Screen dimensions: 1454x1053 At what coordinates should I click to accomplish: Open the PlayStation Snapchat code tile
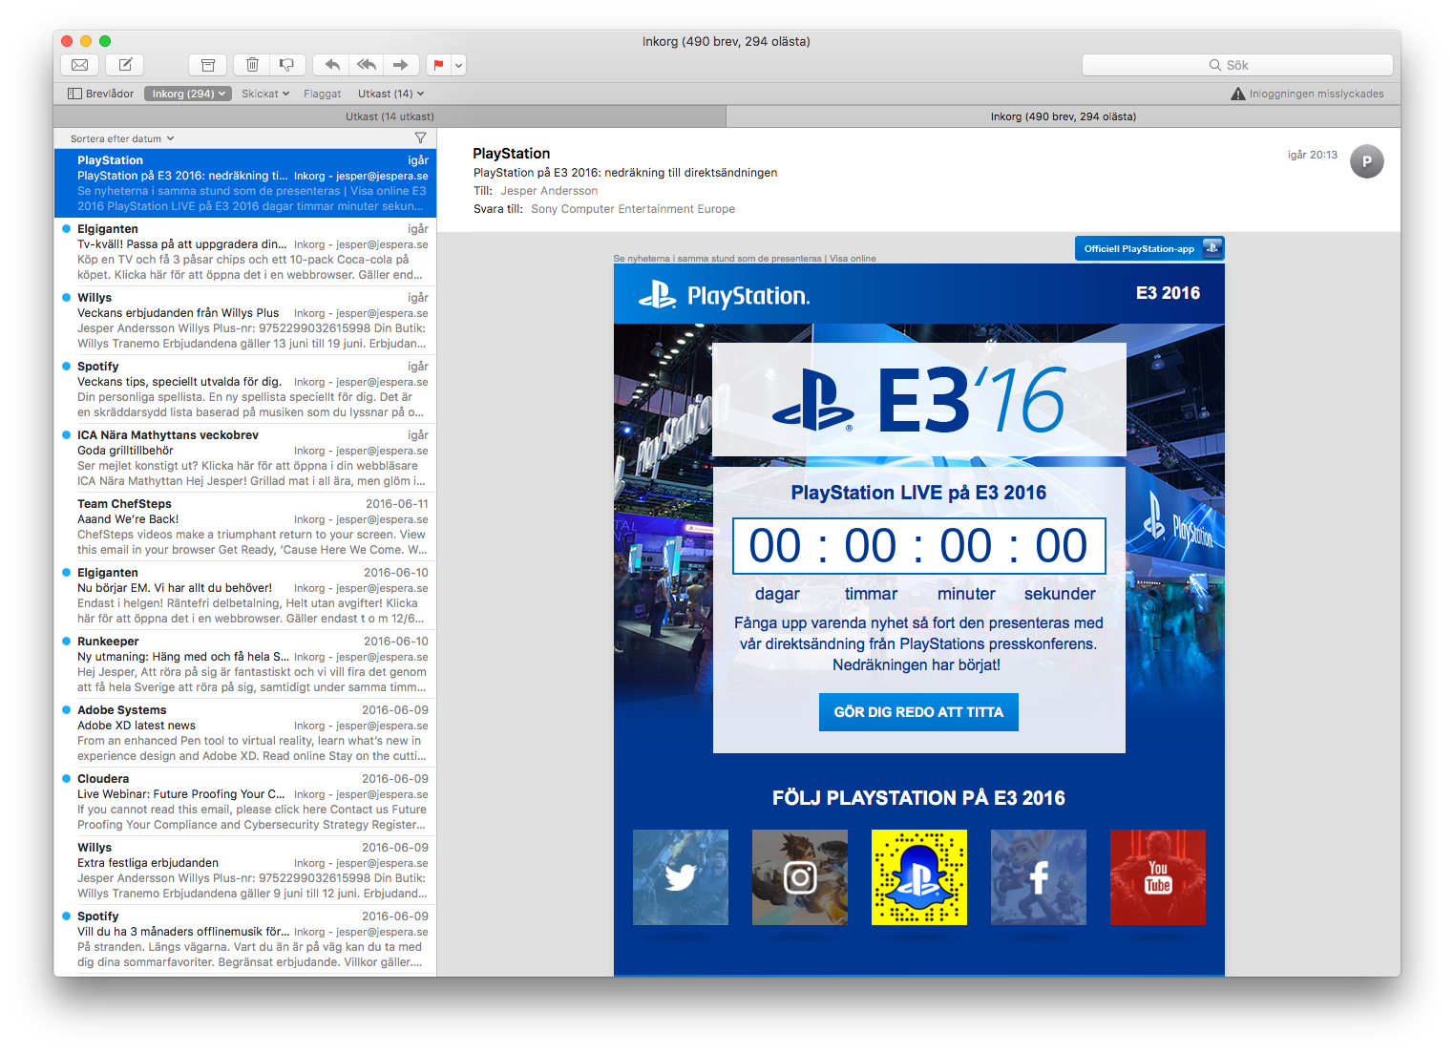[919, 877]
